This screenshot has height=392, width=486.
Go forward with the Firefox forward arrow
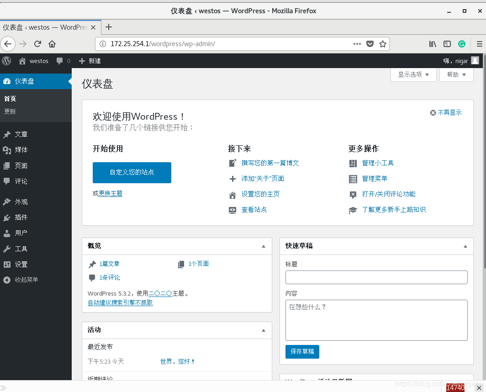point(23,44)
